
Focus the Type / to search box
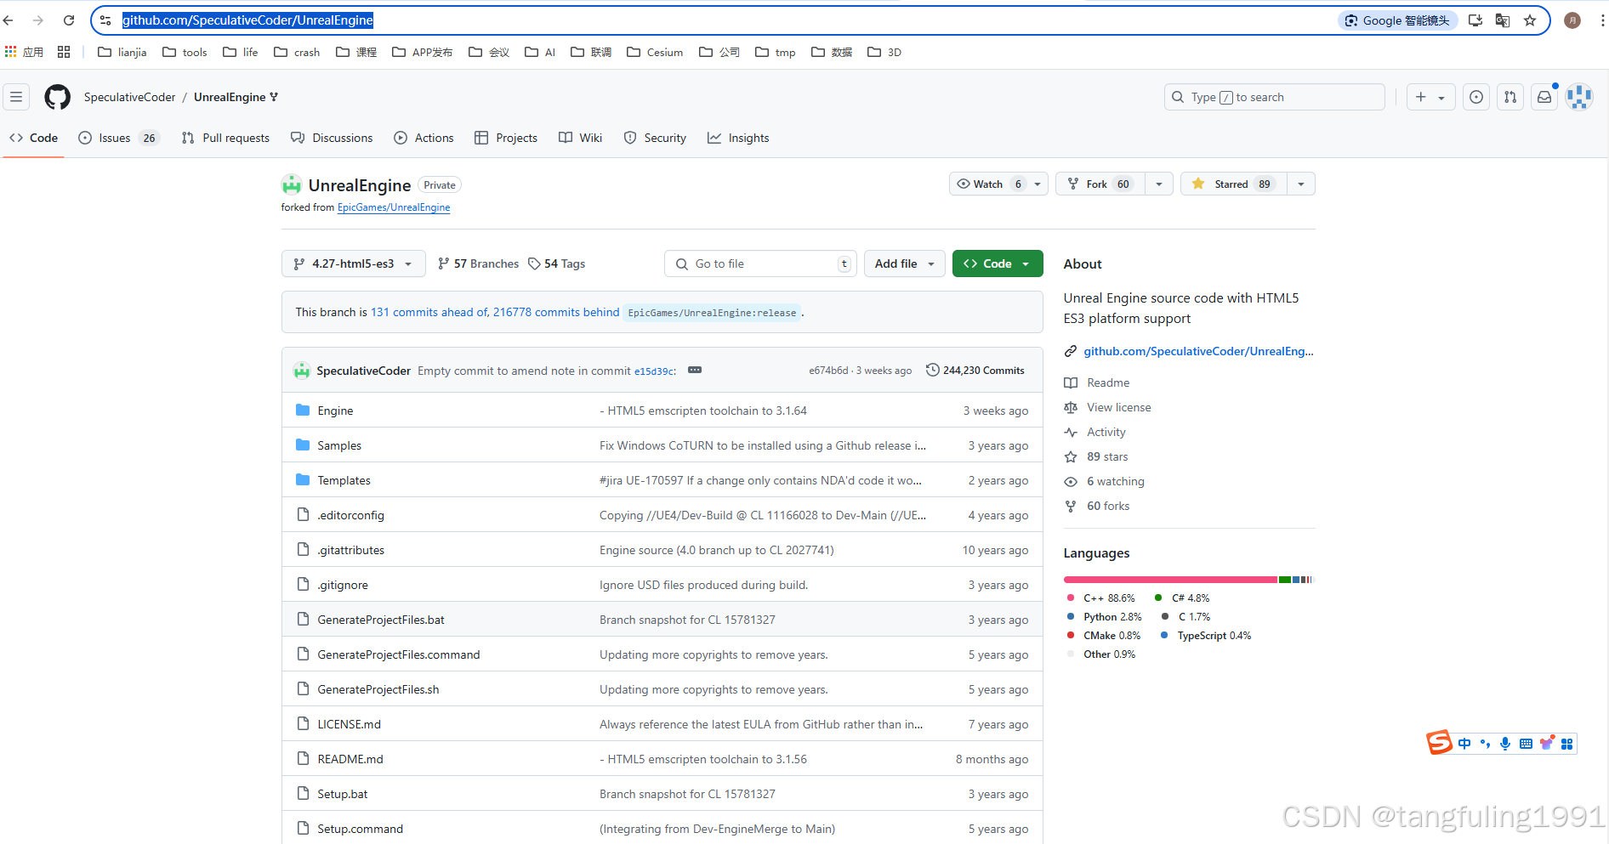pos(1274,97)
